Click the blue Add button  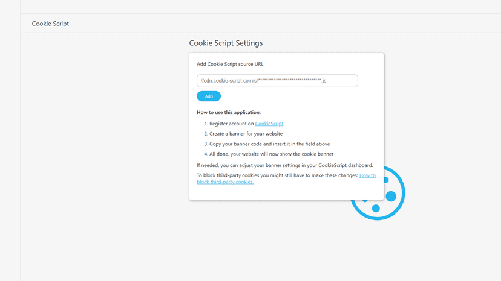pos(209,96)
